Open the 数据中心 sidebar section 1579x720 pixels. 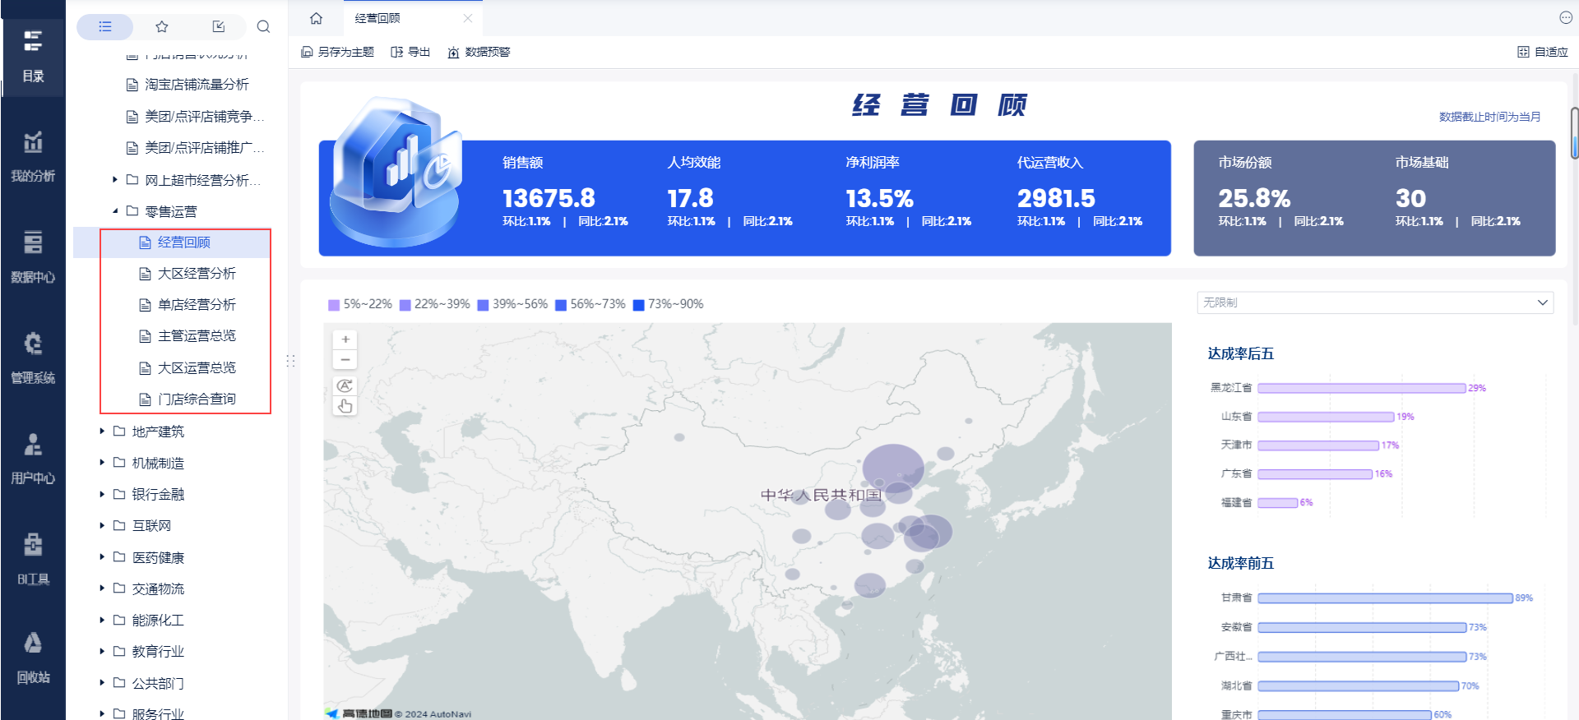click(33, 256)
